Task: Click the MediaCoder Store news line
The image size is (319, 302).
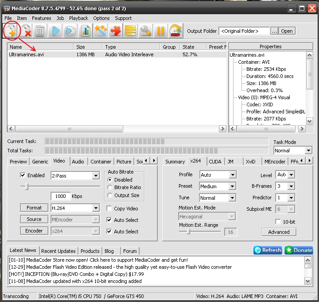Action: [98, 260]
